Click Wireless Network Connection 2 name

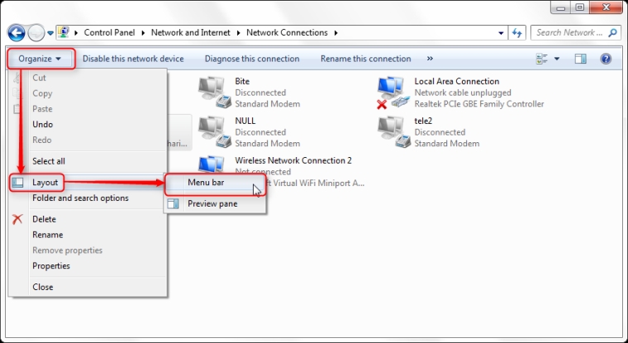pyautogui.click(x=293, y=160)
